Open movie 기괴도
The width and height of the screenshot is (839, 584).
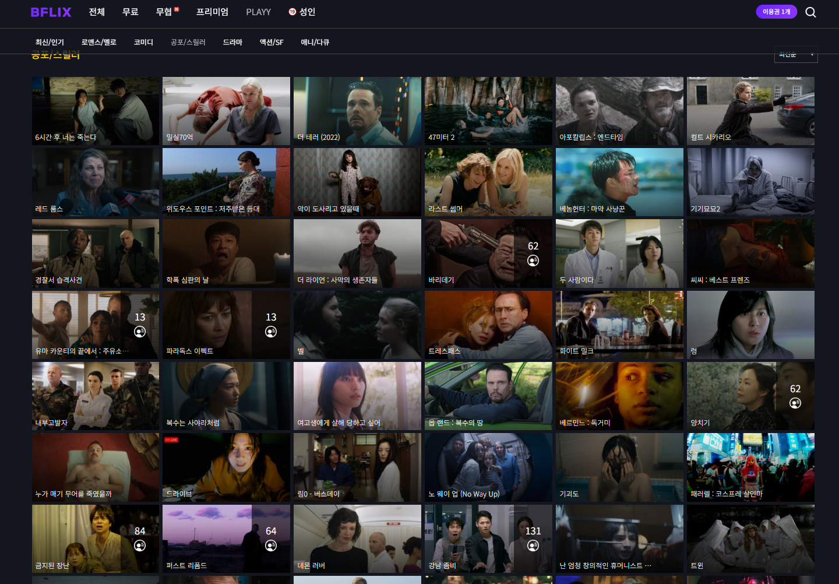pyautogui.click(x=619, y=467)
